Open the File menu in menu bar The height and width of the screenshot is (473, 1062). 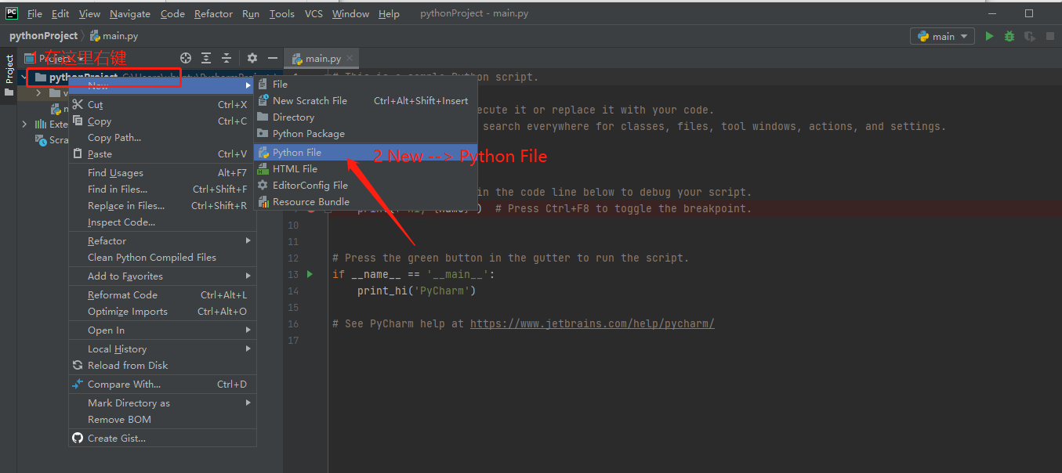[34, 14]
